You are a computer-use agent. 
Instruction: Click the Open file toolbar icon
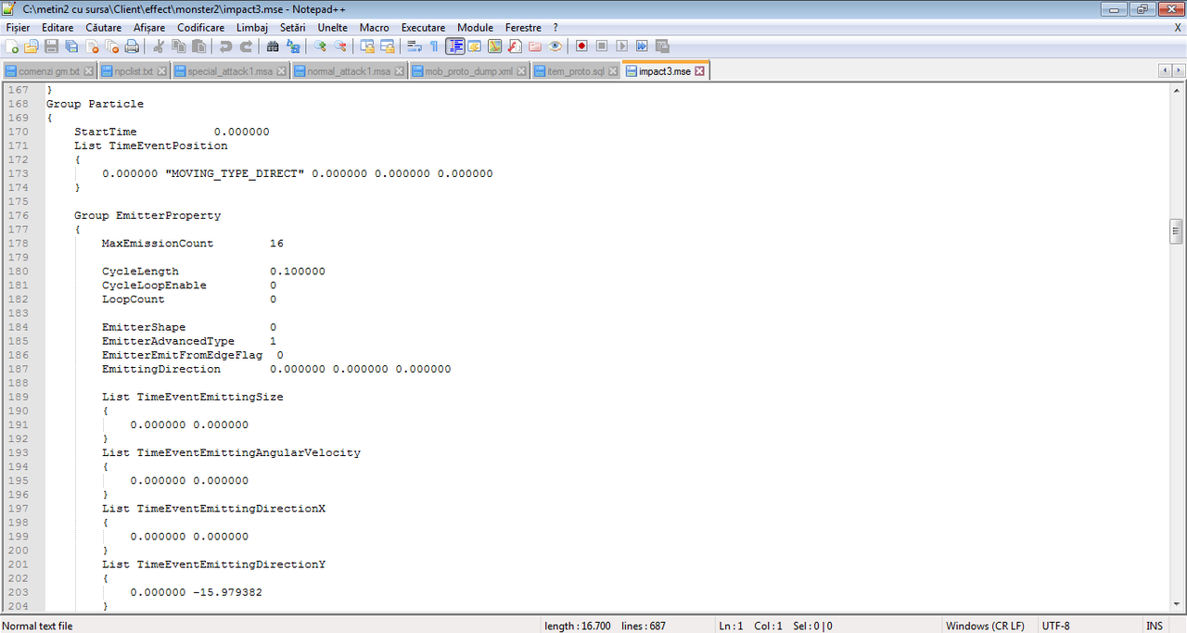point(32,46)
